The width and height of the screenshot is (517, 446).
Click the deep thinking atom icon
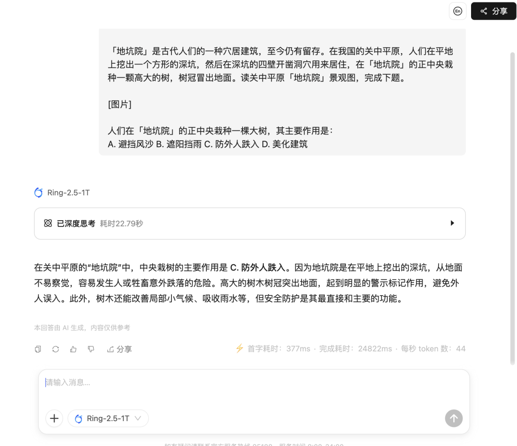[48, 223]
